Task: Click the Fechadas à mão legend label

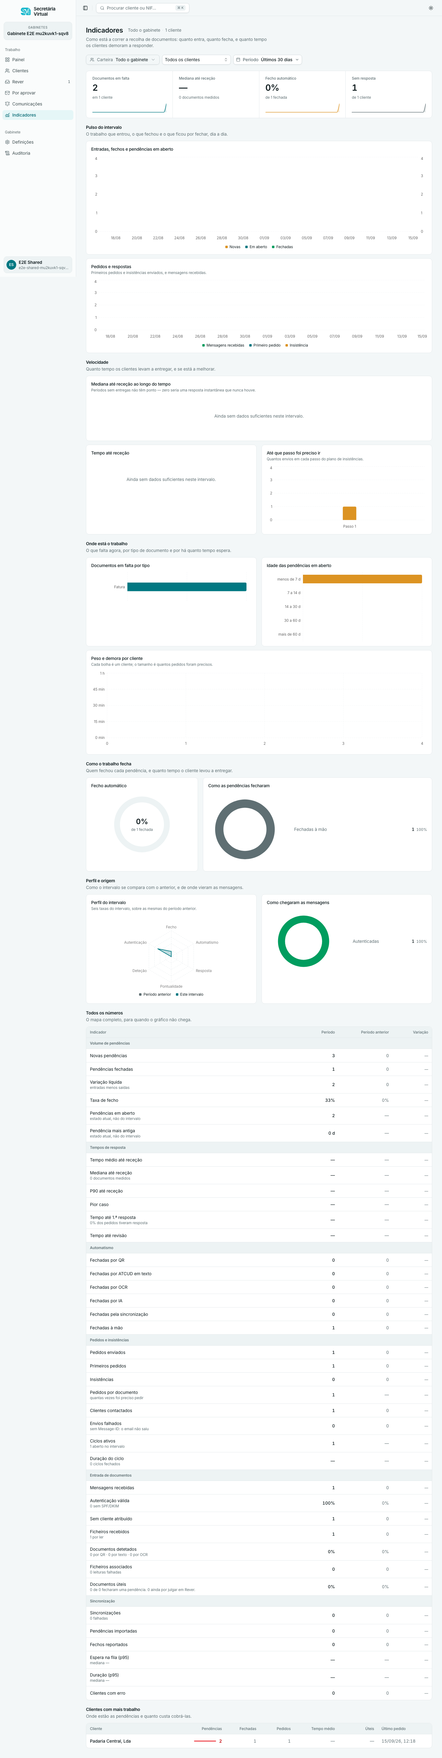Action: click(x=310, y=829)
